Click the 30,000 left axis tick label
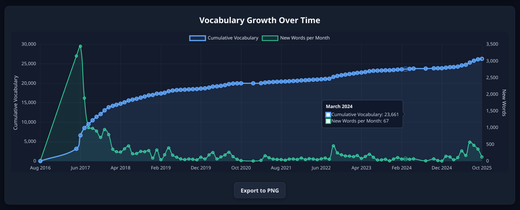Viewport: 520px width, 210px height. [x=29, y=44]
